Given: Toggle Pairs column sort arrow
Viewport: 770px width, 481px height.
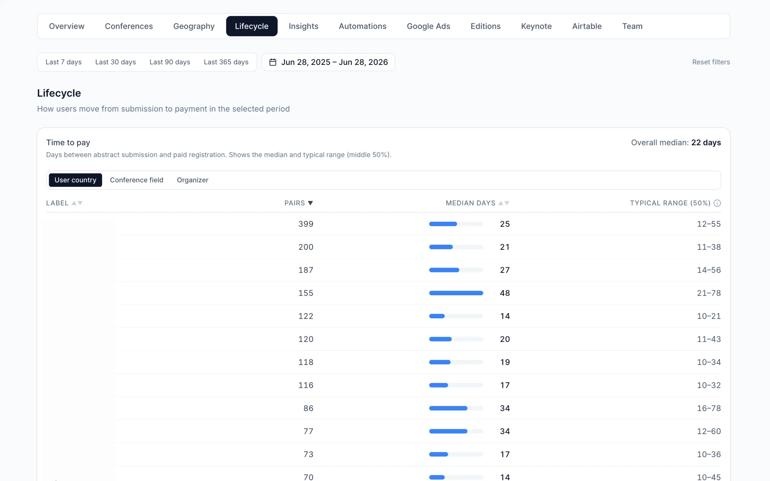Looking at the screenshot, I should 310,203.
